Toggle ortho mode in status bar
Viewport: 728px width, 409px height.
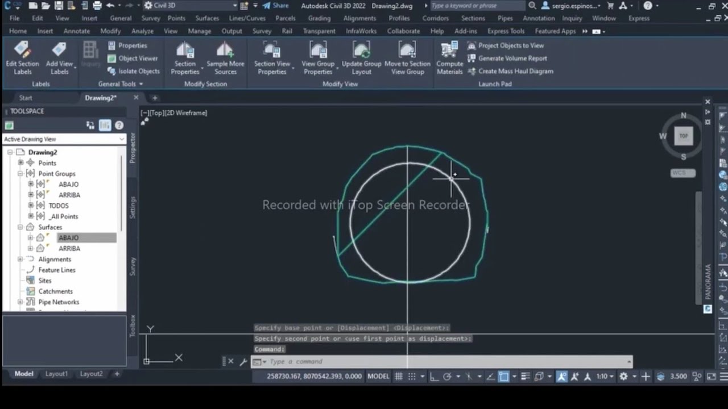click(434, 376)
